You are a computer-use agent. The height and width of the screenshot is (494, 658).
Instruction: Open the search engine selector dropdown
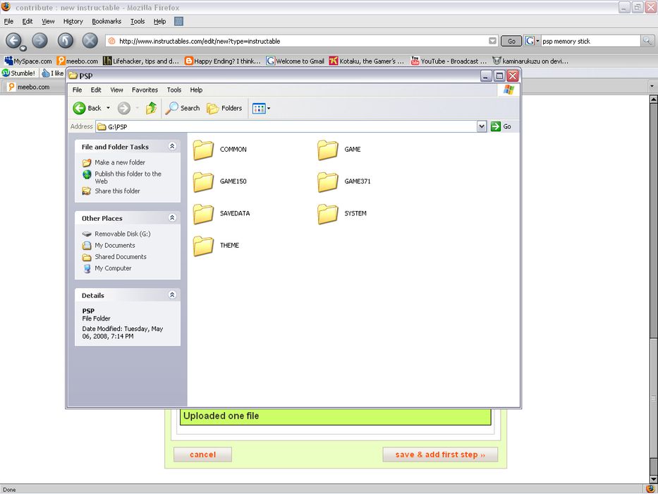click(x=532, y=41)
